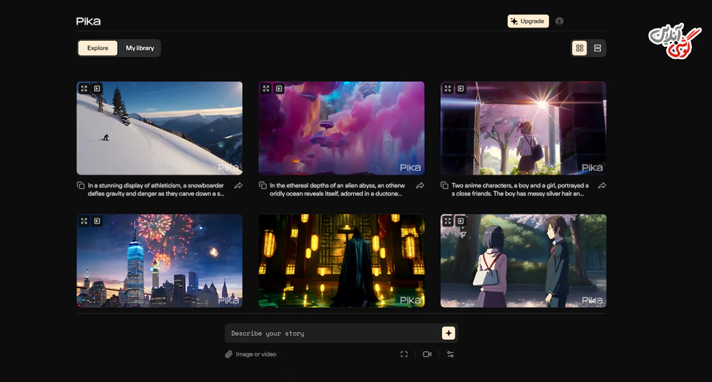Expand the anime girl sunlight video fullscreen
Image resolution: width=712 pixels, height=382 pixels.
(x=448, y=88)
